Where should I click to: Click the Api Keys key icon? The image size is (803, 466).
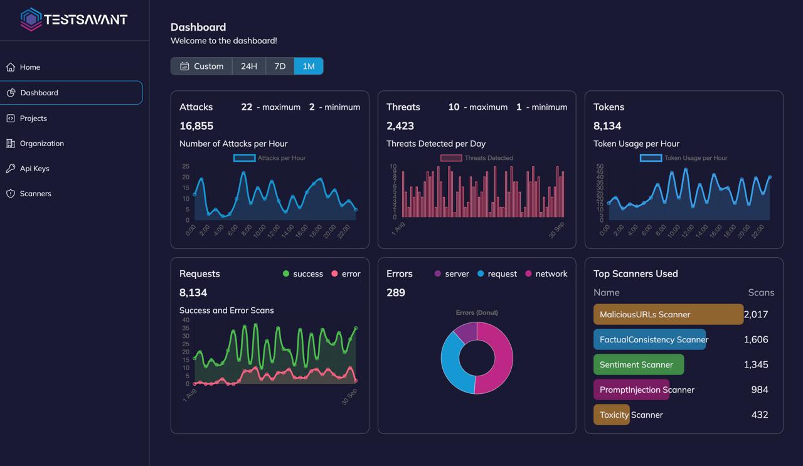[x=11, y=169]
